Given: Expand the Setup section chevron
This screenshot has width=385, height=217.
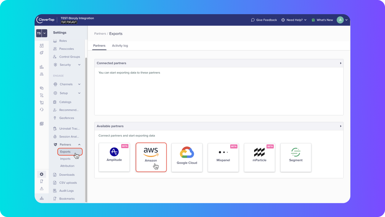Looking at the screenshot, I should pyautogui.click(x=79, y=93).
